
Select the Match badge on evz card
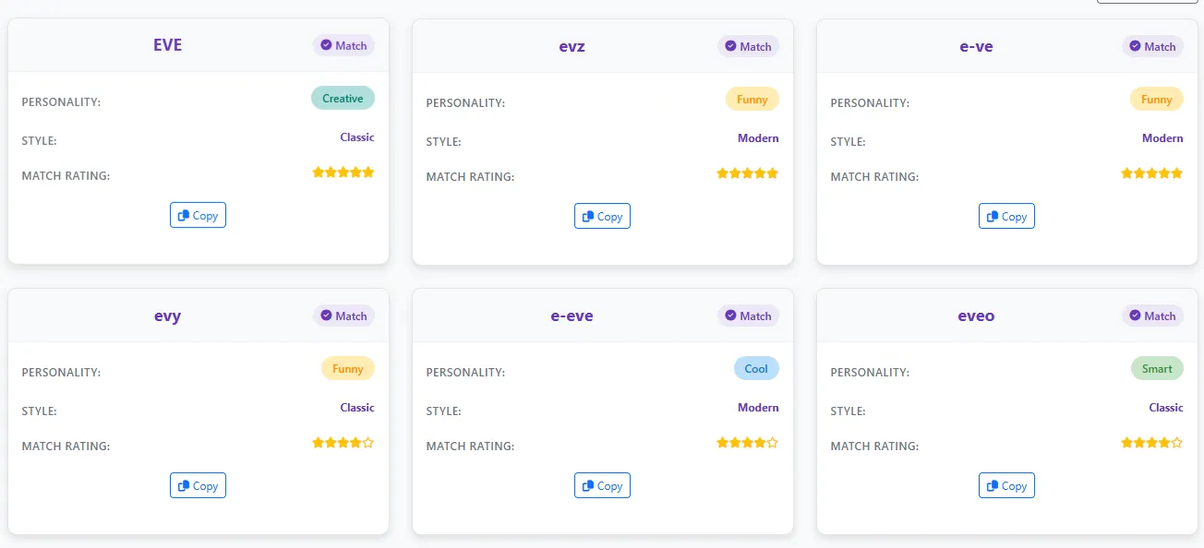[x=748, y=46]
